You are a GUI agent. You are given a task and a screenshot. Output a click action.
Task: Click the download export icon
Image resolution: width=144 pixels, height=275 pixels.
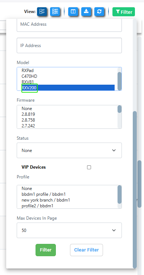coord(86,12)
